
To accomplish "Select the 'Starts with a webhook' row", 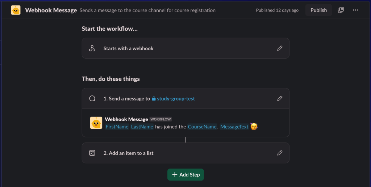I will pyautogui.click(x=185, y=48).
